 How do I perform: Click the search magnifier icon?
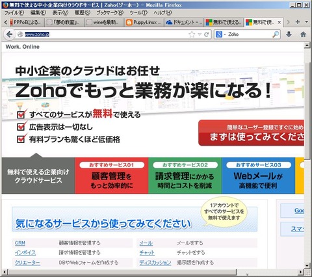click(276, 34)
